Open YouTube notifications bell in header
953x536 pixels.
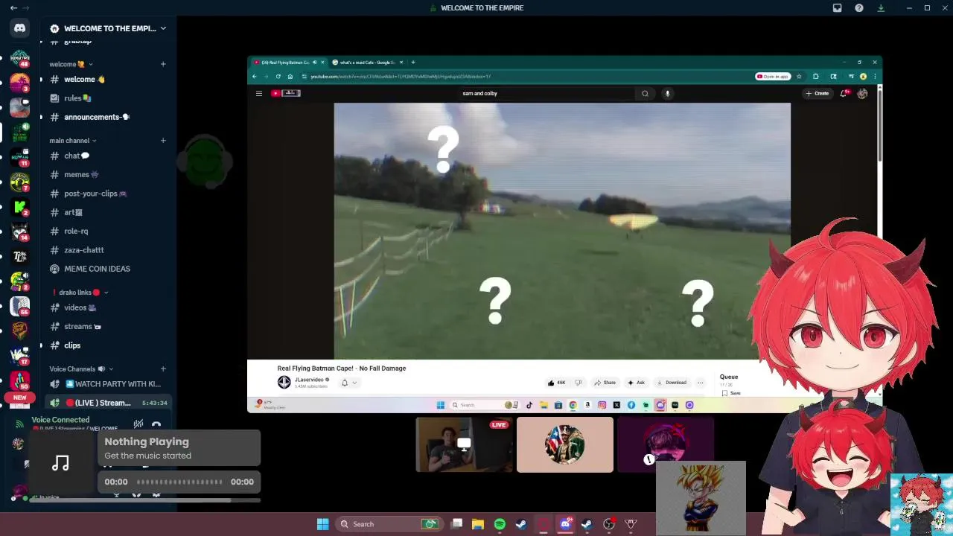pos(844,93)
